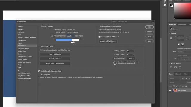
Task: Click the white background color swatch
Action: [x=172, y=7]
